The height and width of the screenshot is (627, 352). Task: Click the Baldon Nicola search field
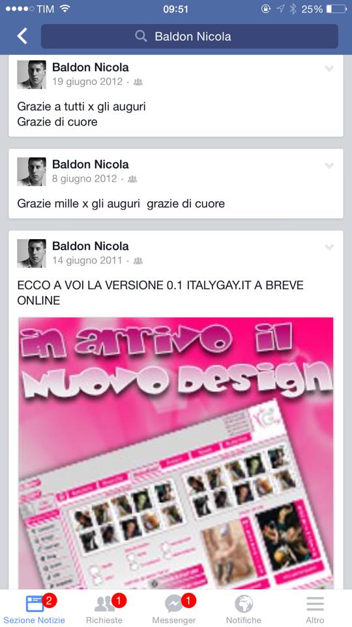190,37
